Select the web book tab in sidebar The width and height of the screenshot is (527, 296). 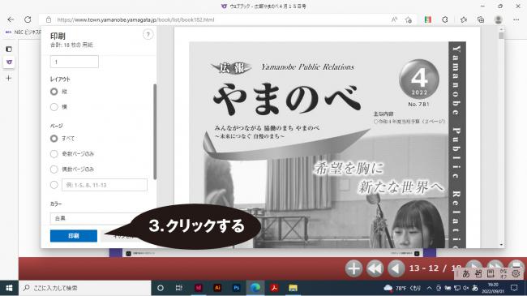click(9, 62)
